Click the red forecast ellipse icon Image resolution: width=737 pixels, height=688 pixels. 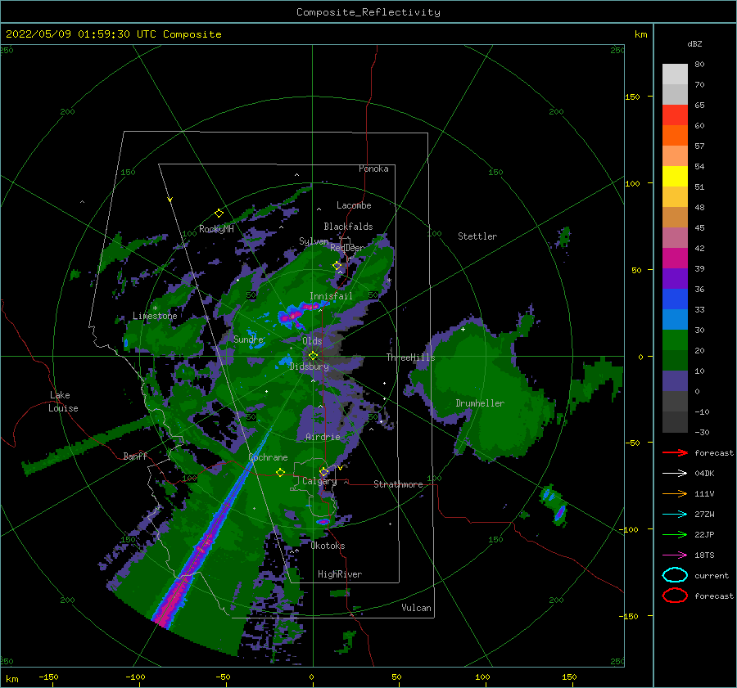(x=675, y=596)
